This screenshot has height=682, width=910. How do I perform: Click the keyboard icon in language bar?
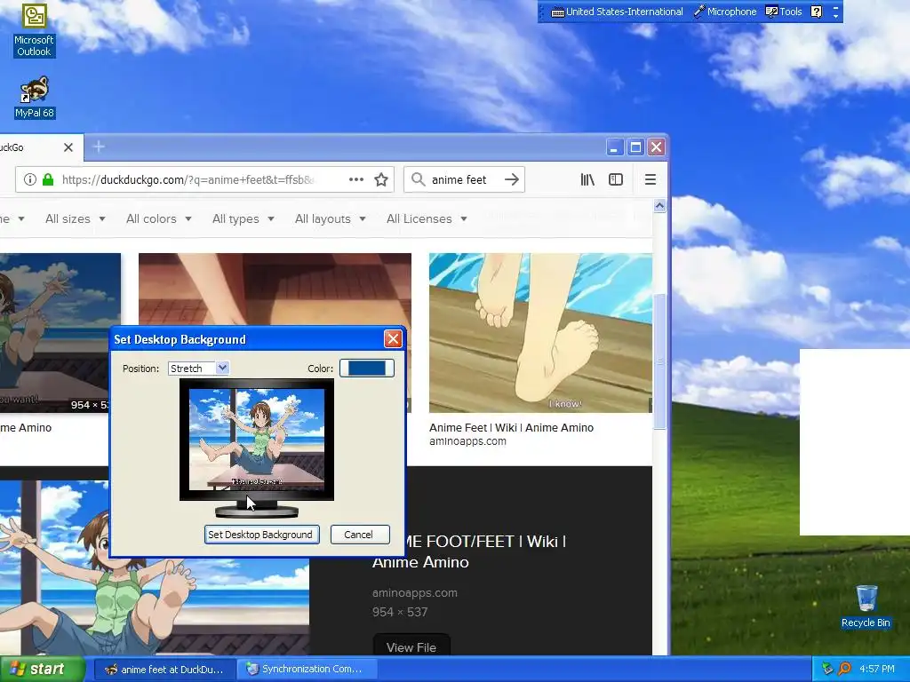pyautogui.click(x=557, y=12)
